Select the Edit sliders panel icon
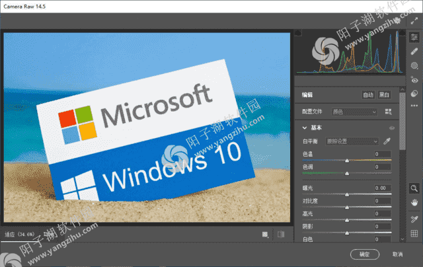423x267 pixels. pos(414,37)
